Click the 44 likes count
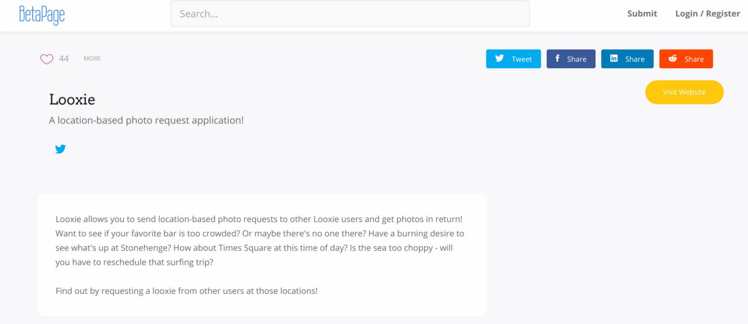 coord(64,58)
